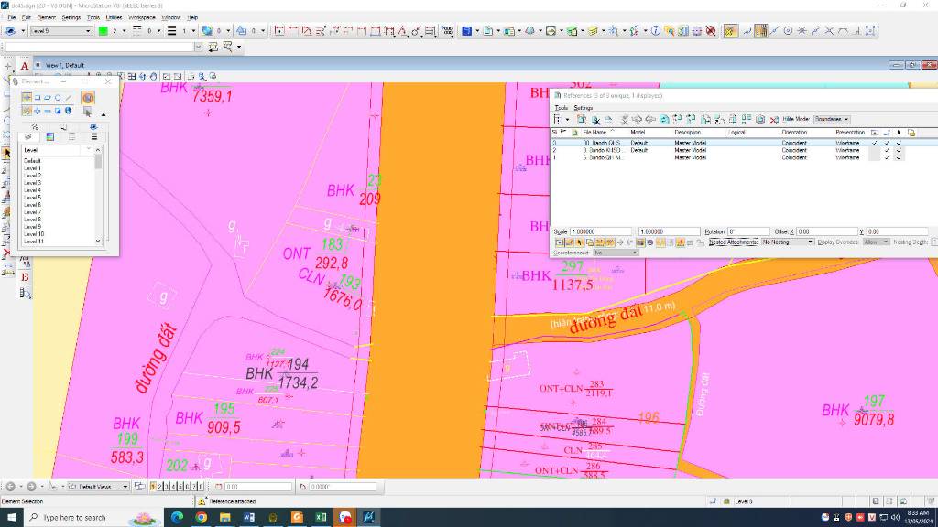Viewport: 938px width, 527px height.
Task: Open the active level dropdown showing Level 9
Action: tap(61, 30)
